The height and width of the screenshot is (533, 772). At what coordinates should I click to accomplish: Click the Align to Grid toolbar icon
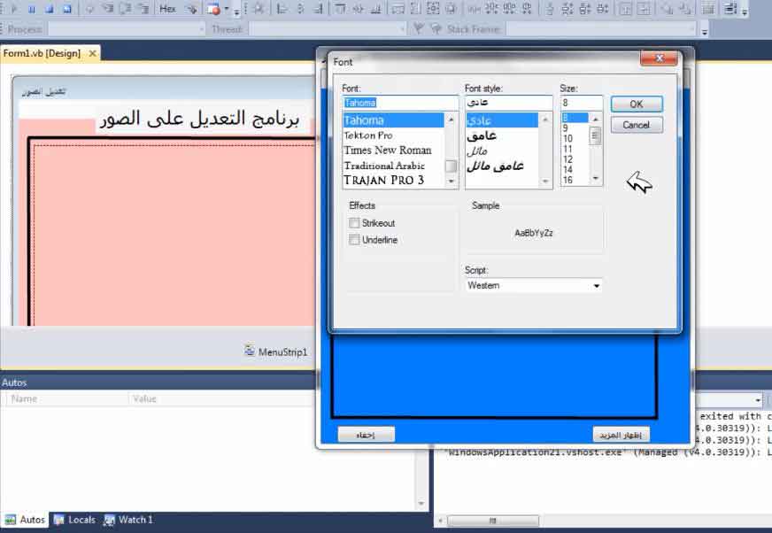(x=258, y=9)
